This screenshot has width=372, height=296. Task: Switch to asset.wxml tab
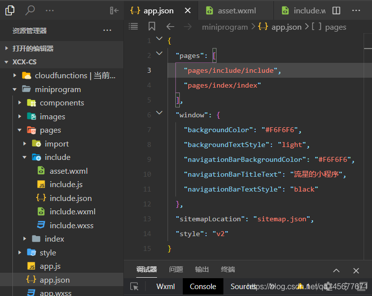click(x=236, y=11)
